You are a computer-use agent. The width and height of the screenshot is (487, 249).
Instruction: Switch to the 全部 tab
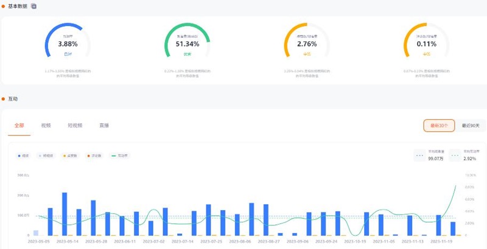click(18, 126)
